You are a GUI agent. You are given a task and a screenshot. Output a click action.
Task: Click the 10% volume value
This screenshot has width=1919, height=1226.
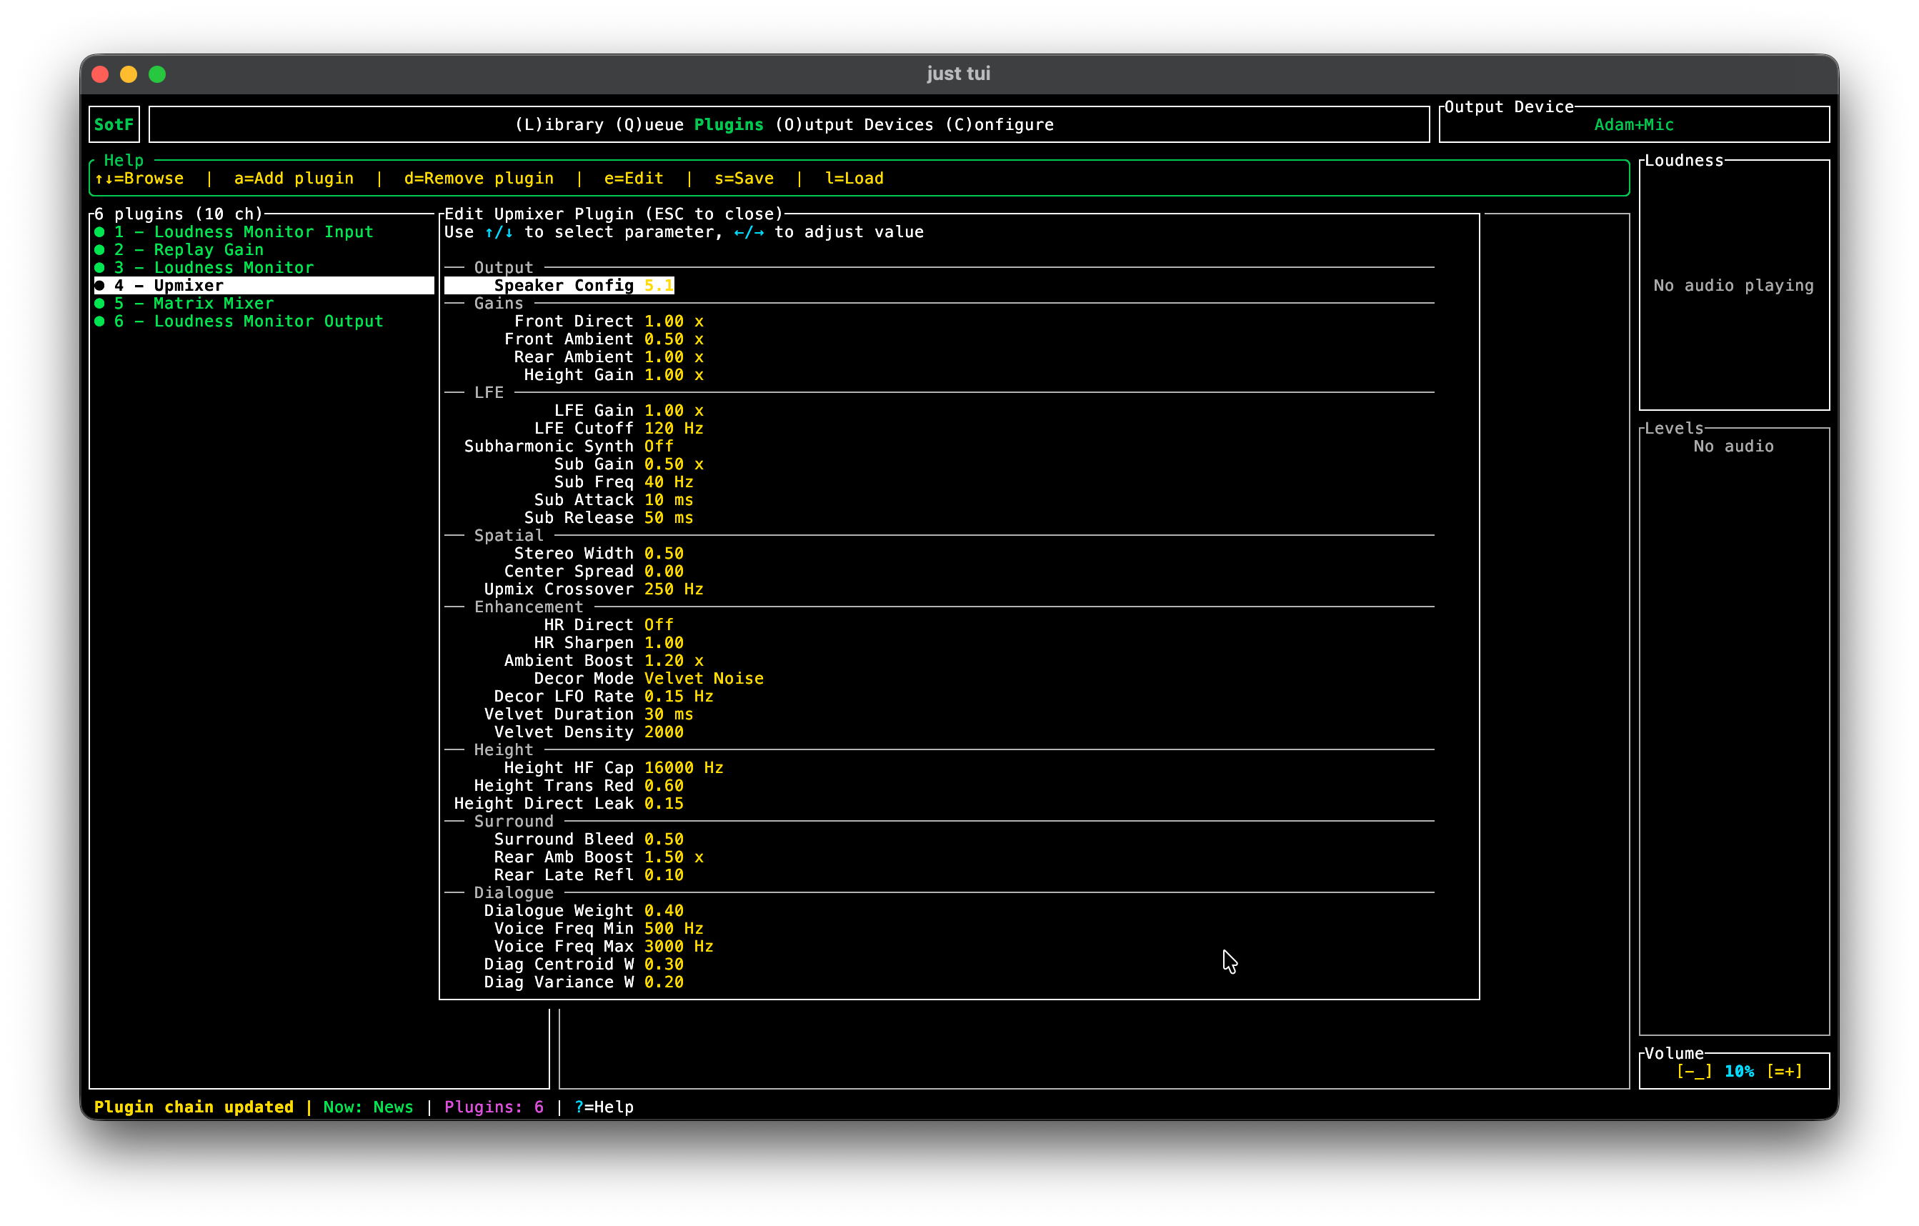point(1739,1072)
